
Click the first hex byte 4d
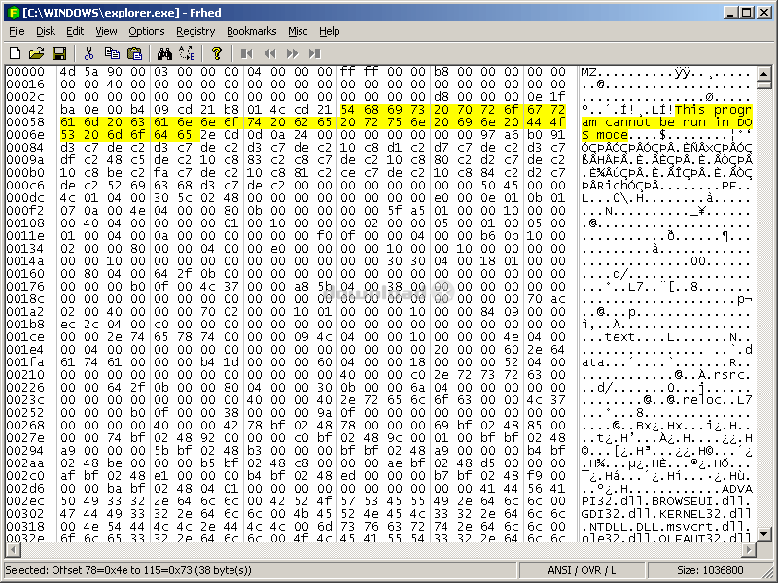tap(67, 72)
